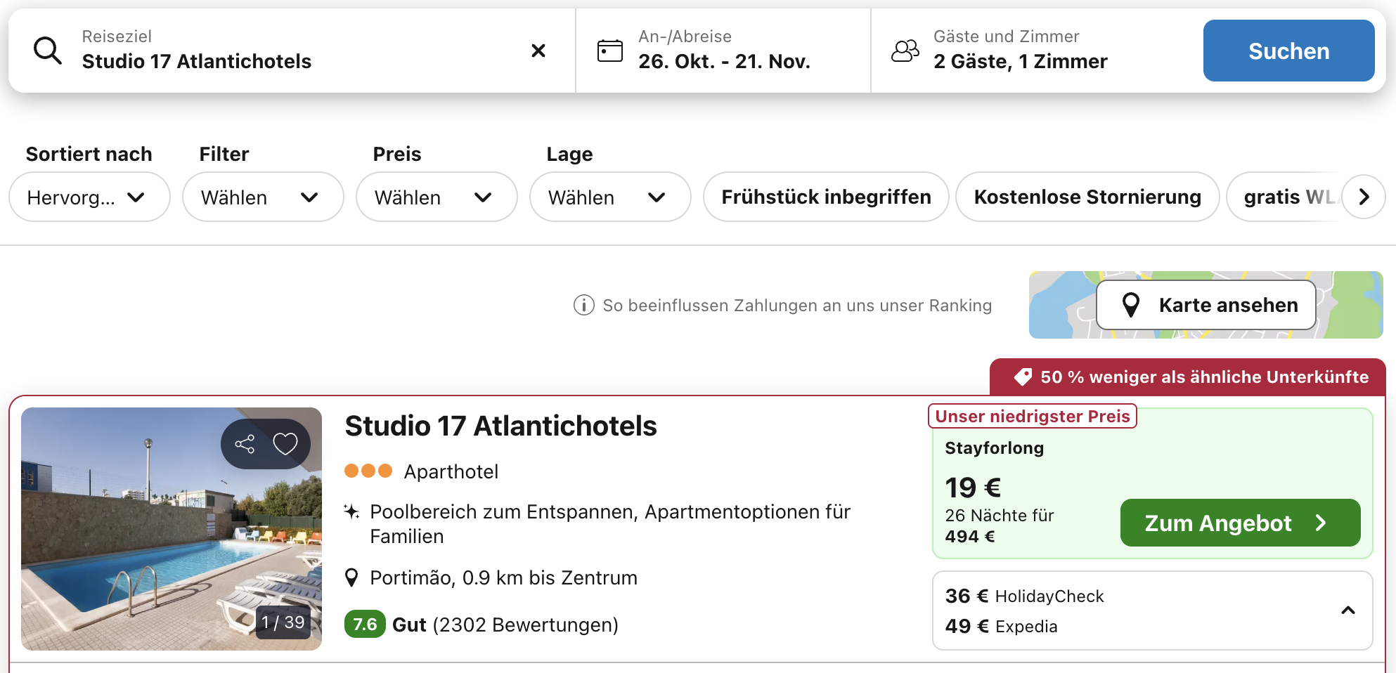The width and height of the screenshot is (1396, 673).
Task: Click the guests icon
Action: (x=905, y=51)
